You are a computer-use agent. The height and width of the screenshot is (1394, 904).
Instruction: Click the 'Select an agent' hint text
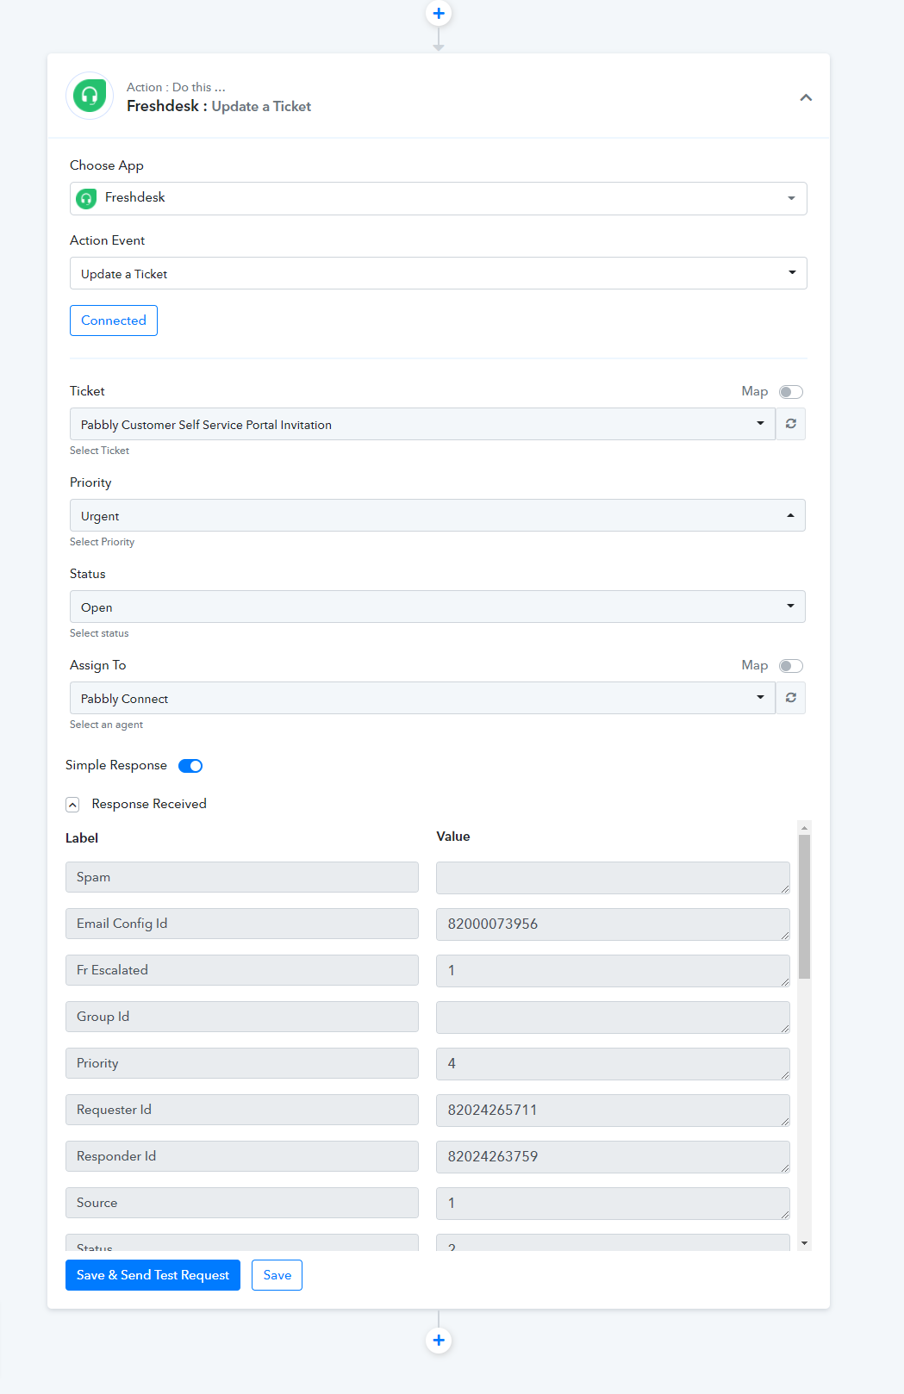[x=106, y=725]
